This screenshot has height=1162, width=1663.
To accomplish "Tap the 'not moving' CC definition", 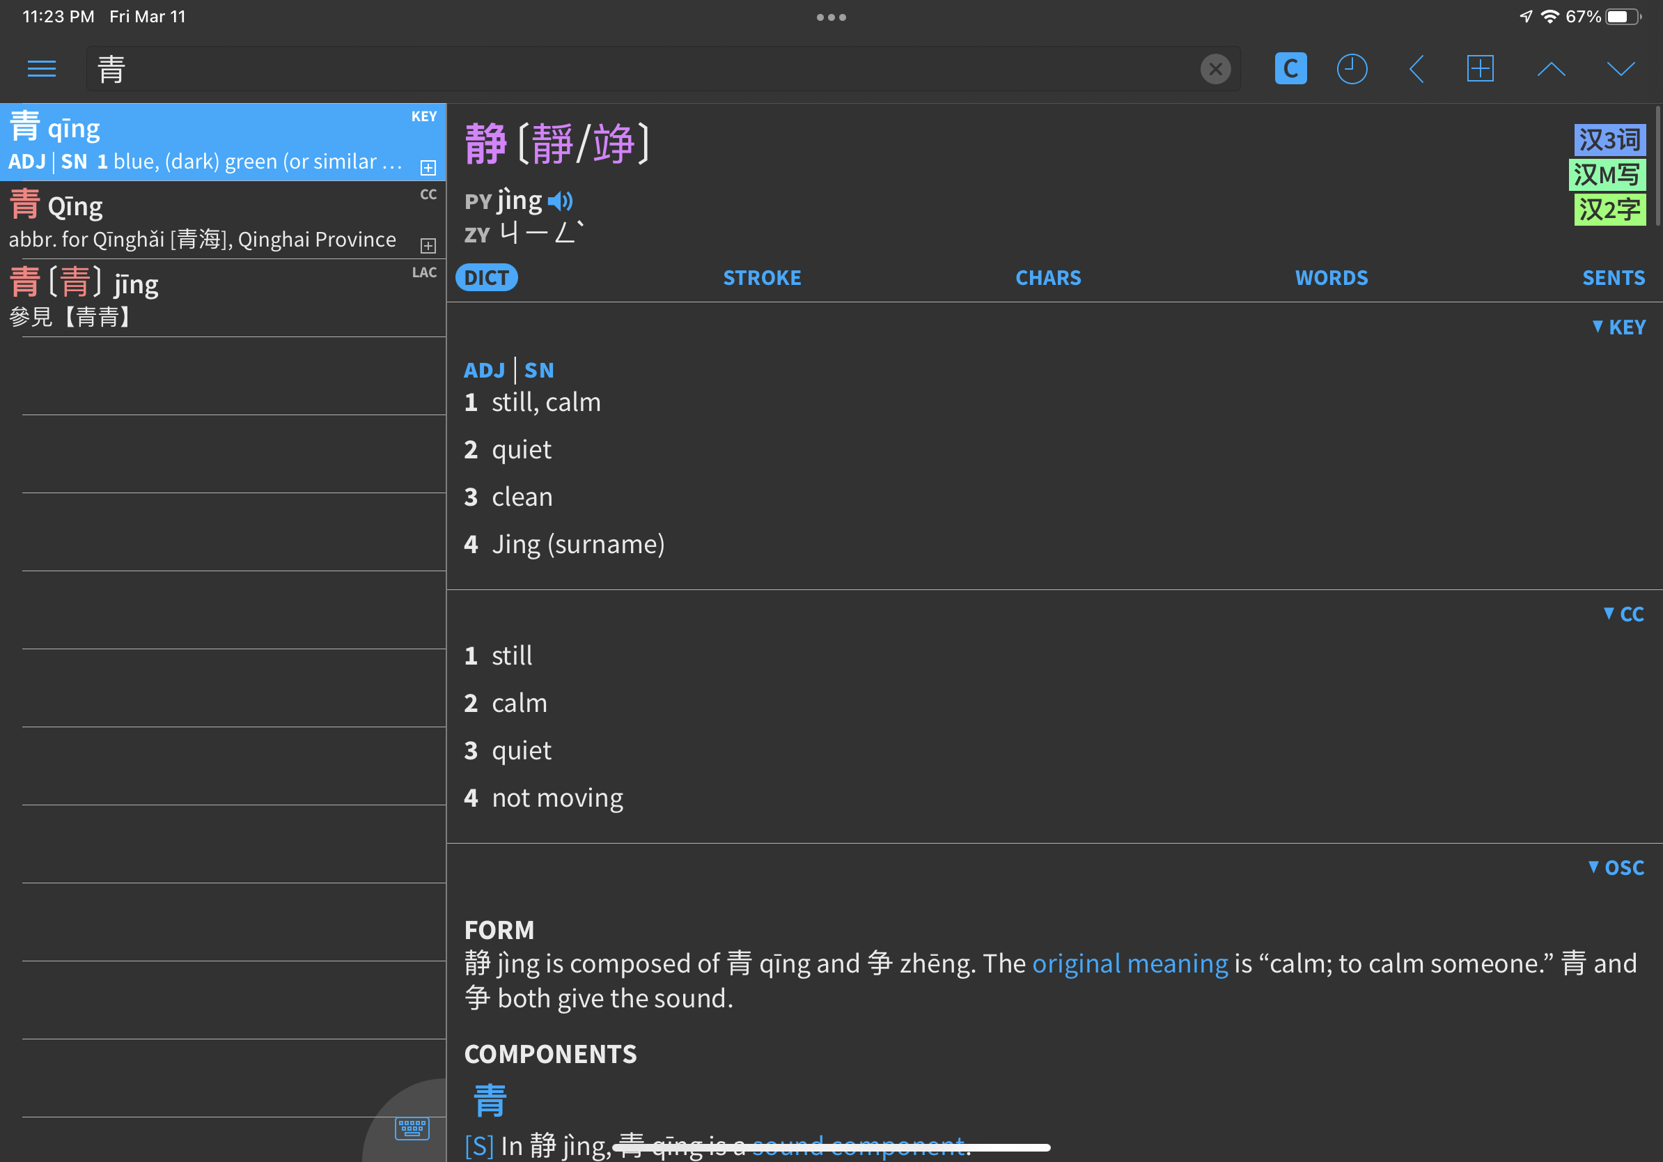I will [x=557, y=798].
